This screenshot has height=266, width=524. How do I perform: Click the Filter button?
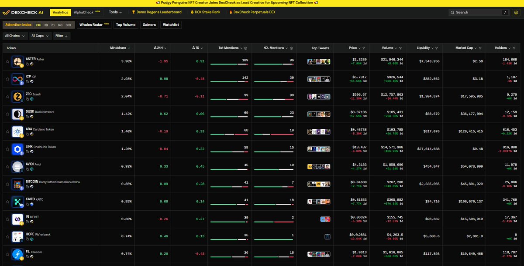coord(61,36)
